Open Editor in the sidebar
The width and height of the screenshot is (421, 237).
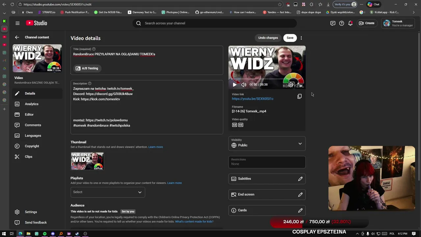pyautogui.click(x=37, y=115)
